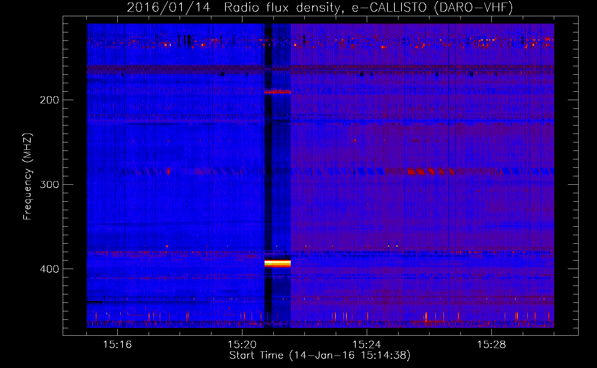Click the 400 frequency tick label
Image resolution: width=597 pixels, height=368 pixels.
pos(49,269)
